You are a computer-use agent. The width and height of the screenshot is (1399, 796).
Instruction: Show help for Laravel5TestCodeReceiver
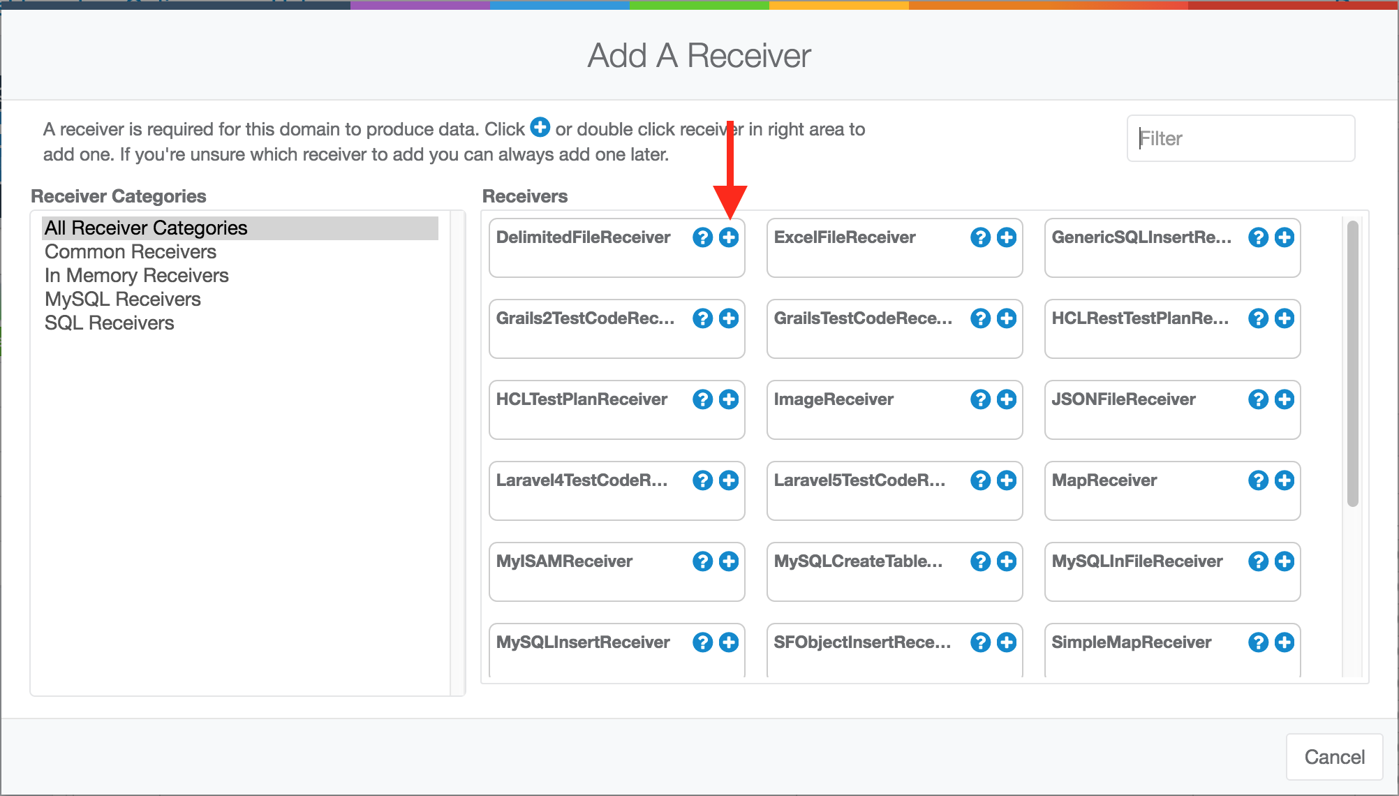(x=980, y=480)
